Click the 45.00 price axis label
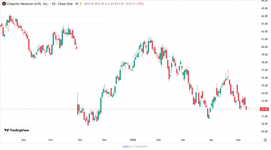The height and width of the screenshot is (150, 271). (264, 8)
